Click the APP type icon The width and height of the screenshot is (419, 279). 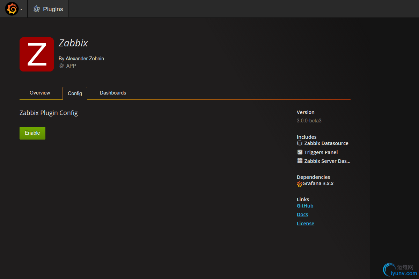coord(62,66)
